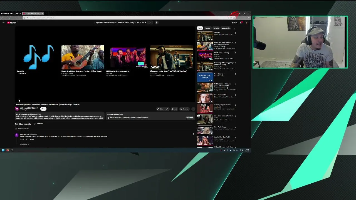The width and height of the screenshot is (356, 200).
Task: Run search with the magnifier button
Action: click(150, 22)
